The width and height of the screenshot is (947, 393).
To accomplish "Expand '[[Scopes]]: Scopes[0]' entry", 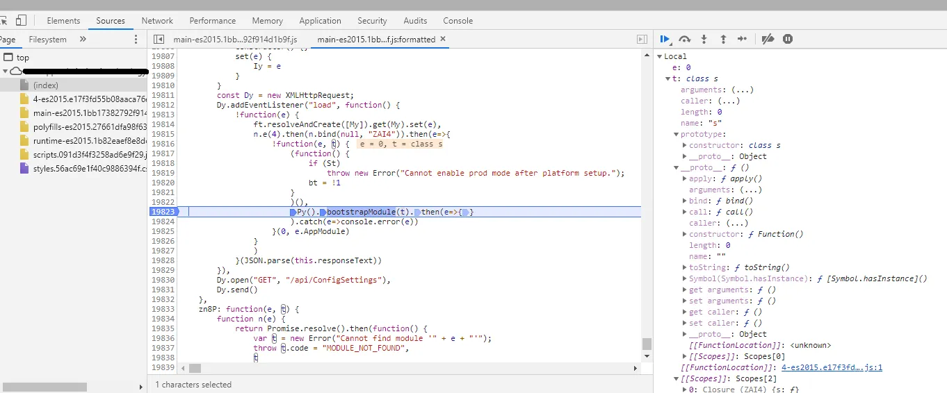I will tap(684, 356).
